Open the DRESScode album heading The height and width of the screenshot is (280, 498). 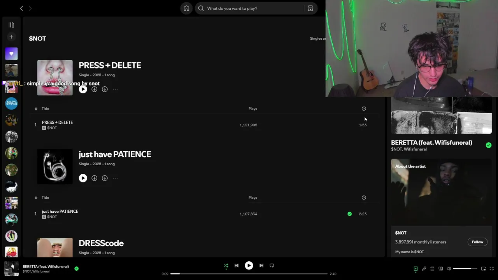point(101,243)
